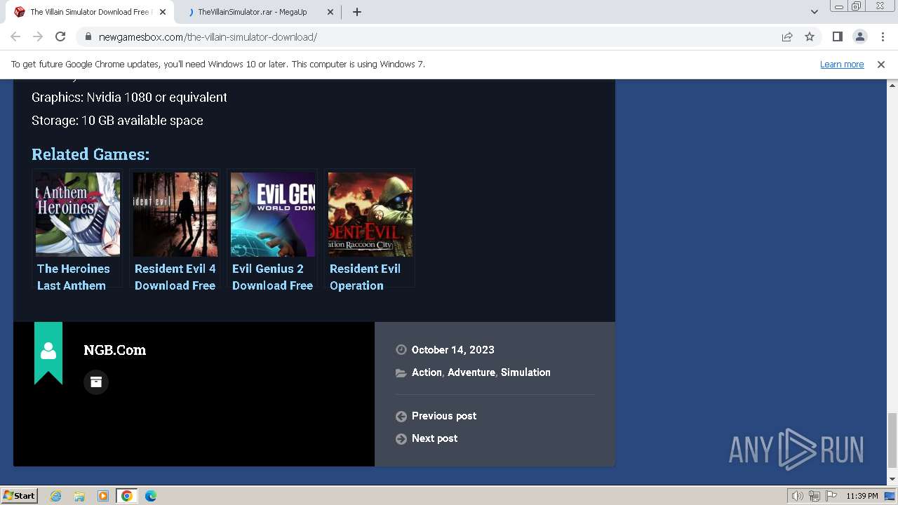
Task: Click the Graphics Nvidia 1080 requirement text
Action: tap(129, 97)
